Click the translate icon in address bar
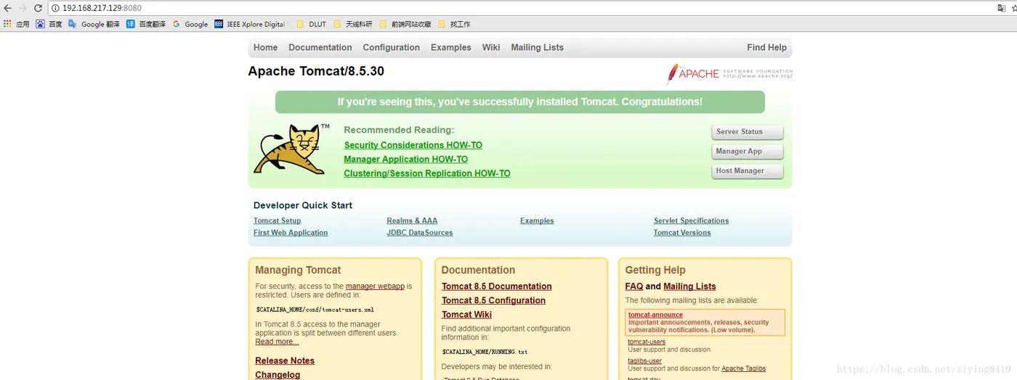1017x380 pixels. (1002, 8)
